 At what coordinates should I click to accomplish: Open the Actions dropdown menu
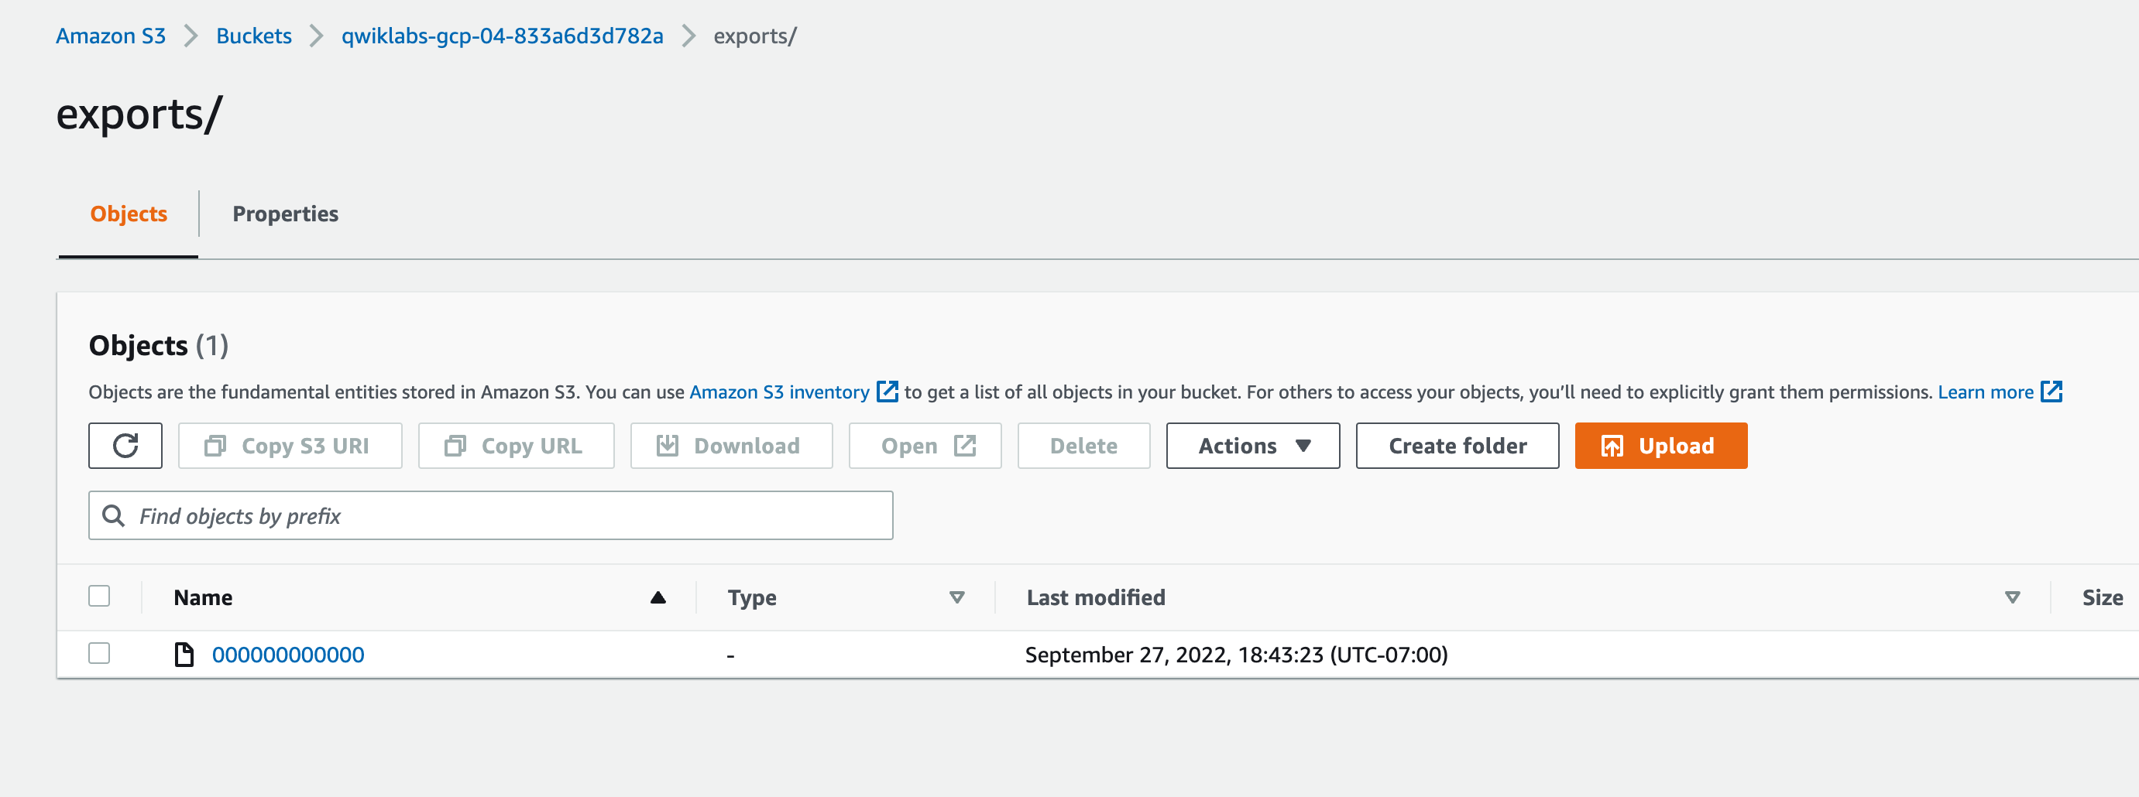point(1253,446)
